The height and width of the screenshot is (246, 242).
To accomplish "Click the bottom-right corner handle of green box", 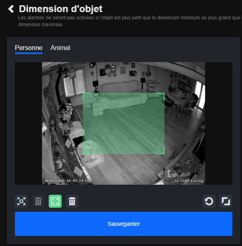I will point(164,153).
